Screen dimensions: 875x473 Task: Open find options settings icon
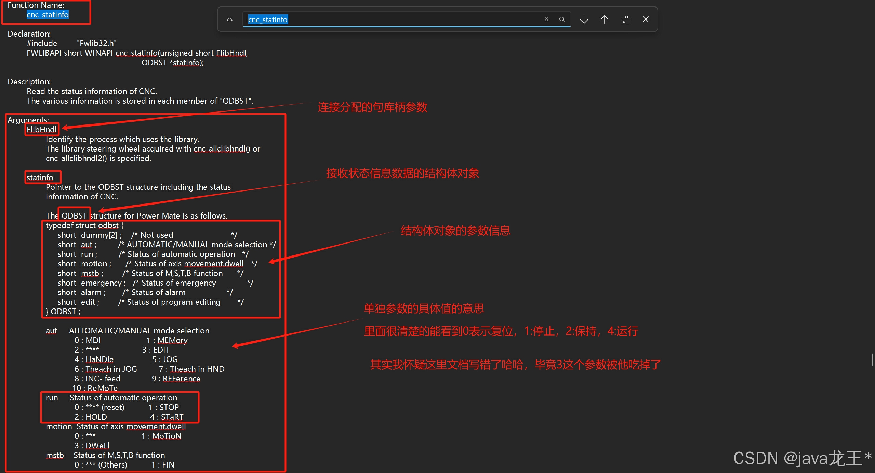tap(625, 19)
